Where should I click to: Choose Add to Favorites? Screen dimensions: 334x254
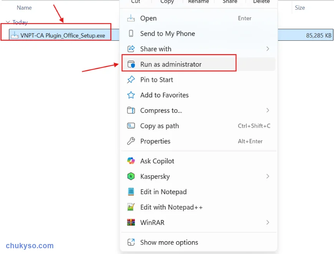pos(198,95)
